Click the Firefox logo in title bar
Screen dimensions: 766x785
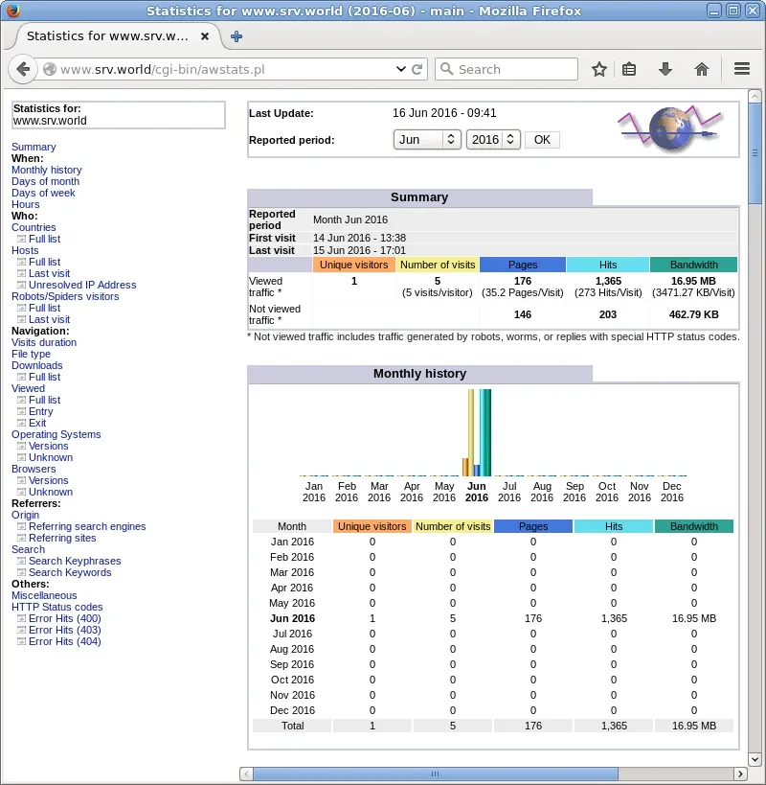tap(12, 11)
